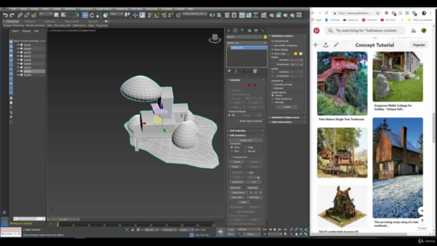Select Polygon sub-object level icon

click(249, 85)
